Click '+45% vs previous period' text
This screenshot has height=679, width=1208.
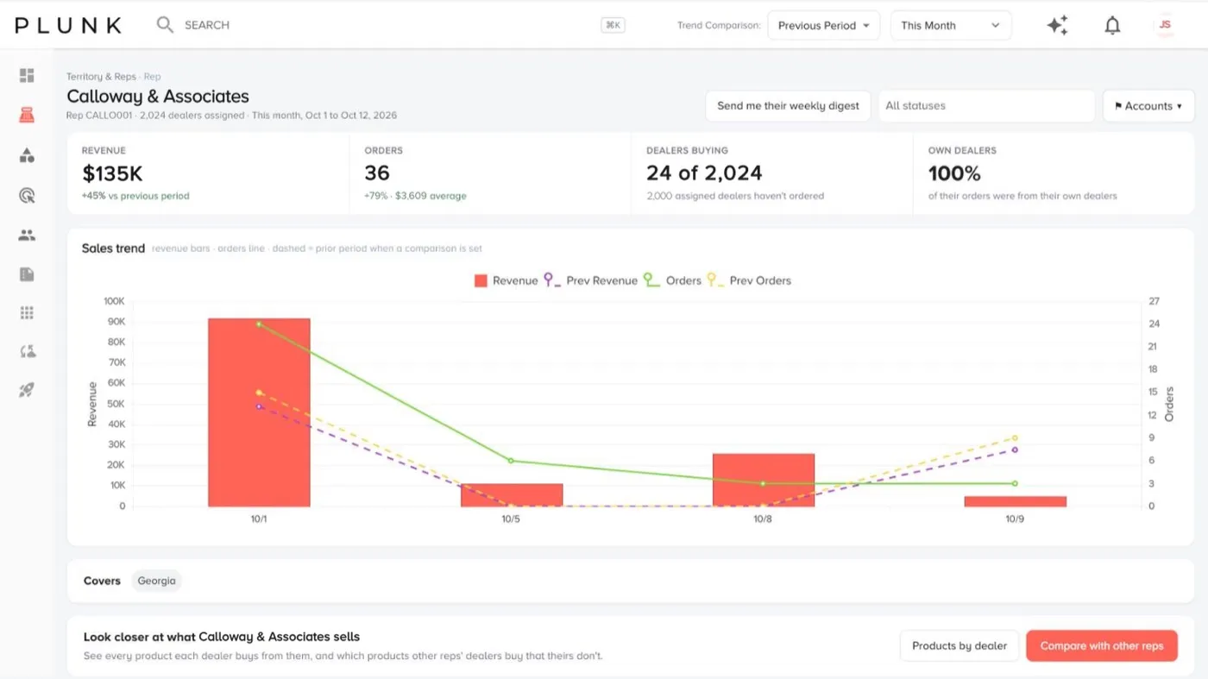pyautogui.click(x=135, y=196)
